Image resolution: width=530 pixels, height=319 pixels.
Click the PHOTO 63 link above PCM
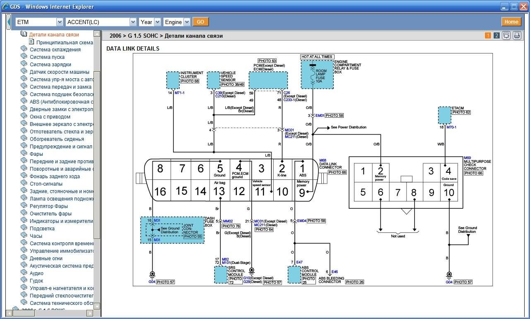coord(267,61)
